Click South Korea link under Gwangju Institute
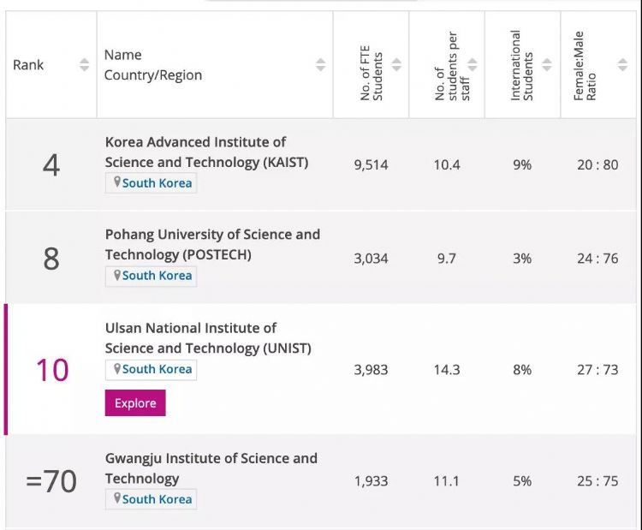The width and height of the screenshot is (642, 530). point(157,499)
